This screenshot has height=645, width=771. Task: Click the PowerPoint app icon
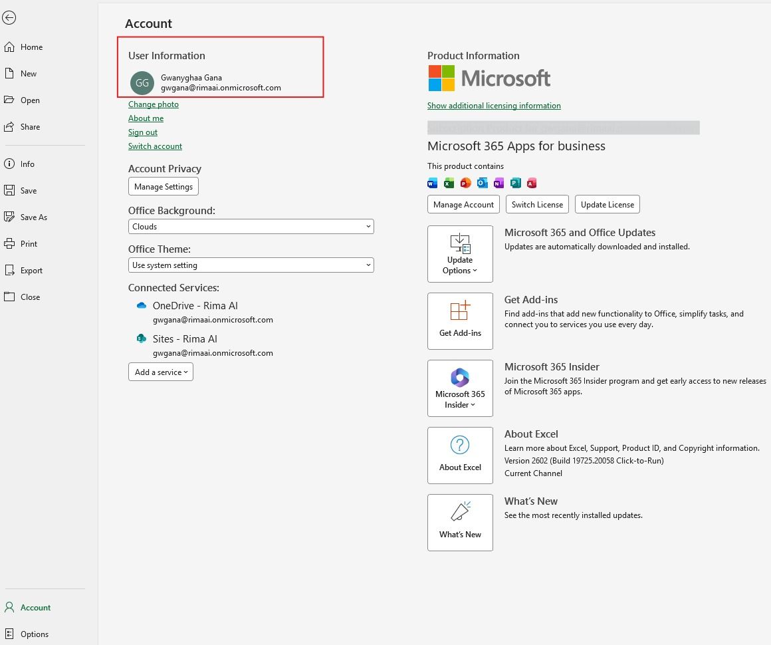point(466,184)
